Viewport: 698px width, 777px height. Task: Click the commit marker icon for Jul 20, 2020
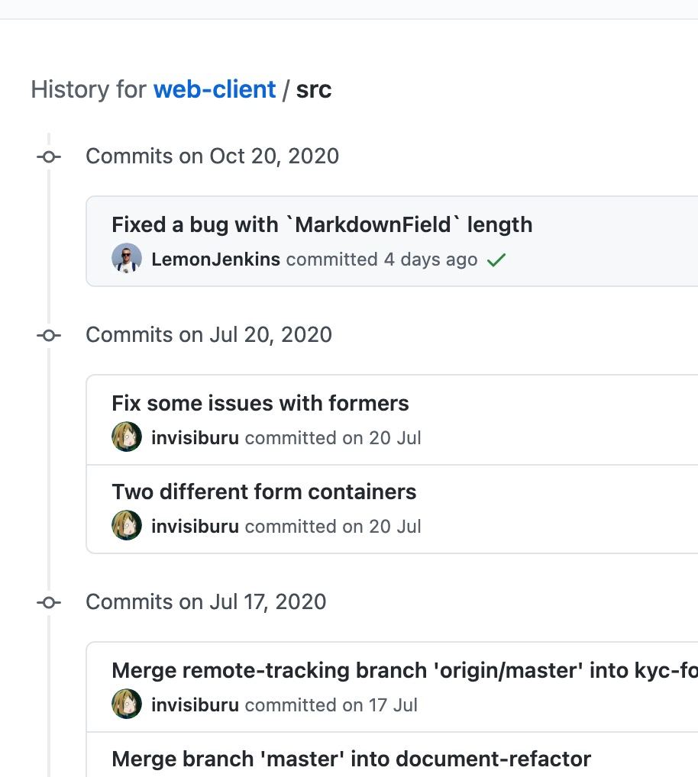(49, 336)
